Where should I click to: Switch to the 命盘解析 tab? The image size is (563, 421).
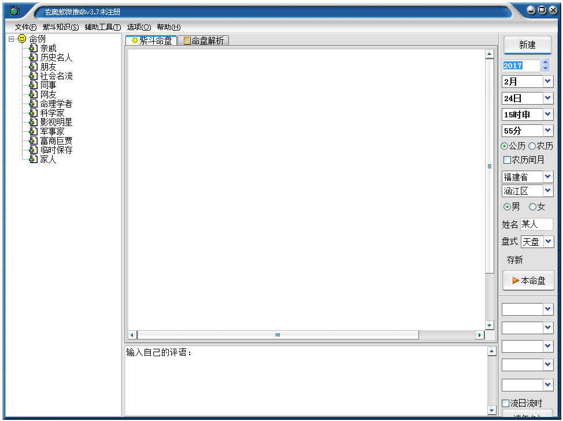click(x=203, y=40)
